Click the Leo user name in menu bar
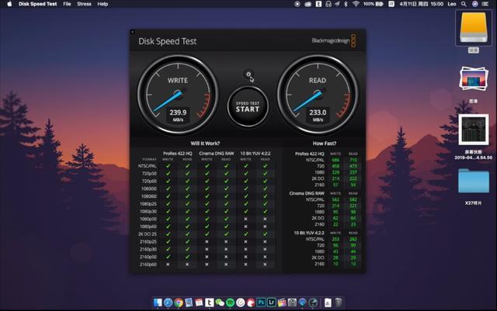Image resolution: width=497 pixels, height=311 pixels. point(452,4)
